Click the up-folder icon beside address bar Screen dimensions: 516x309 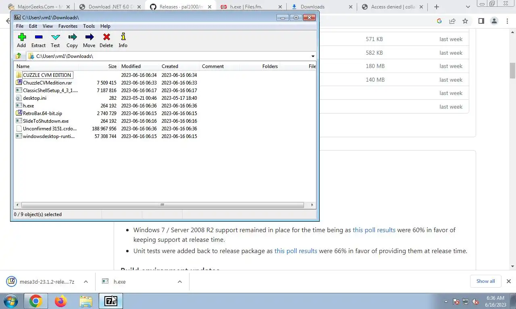(19, 56)
